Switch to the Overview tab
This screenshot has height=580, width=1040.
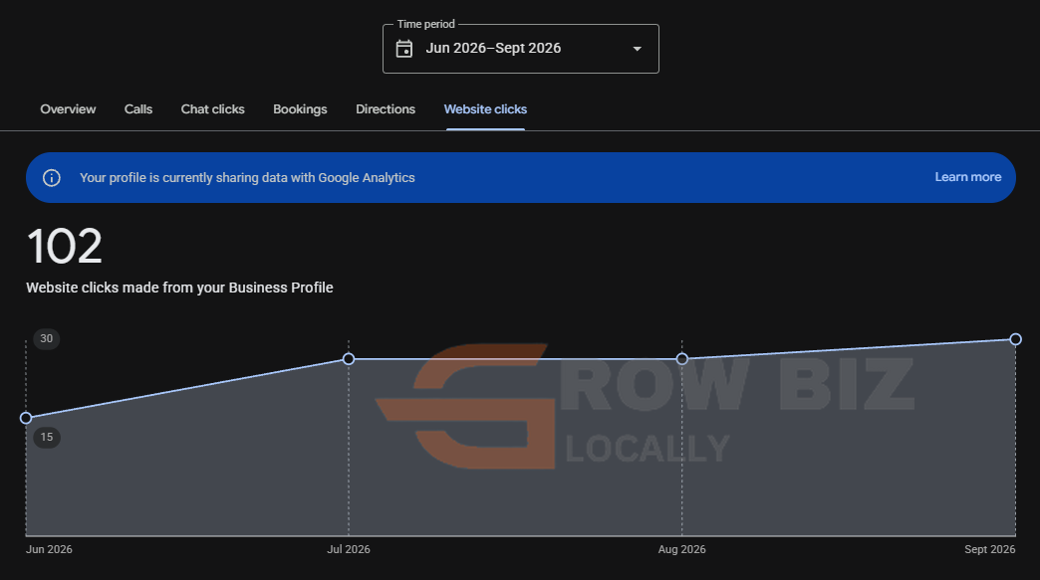[68, 109]
